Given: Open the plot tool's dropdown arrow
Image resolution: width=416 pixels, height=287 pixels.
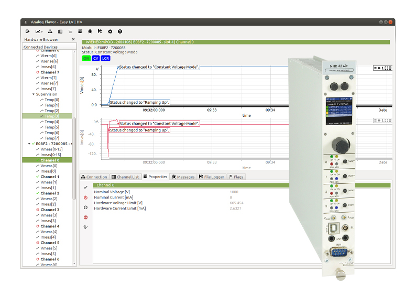Looking at the screenshot, I should 42,32.
